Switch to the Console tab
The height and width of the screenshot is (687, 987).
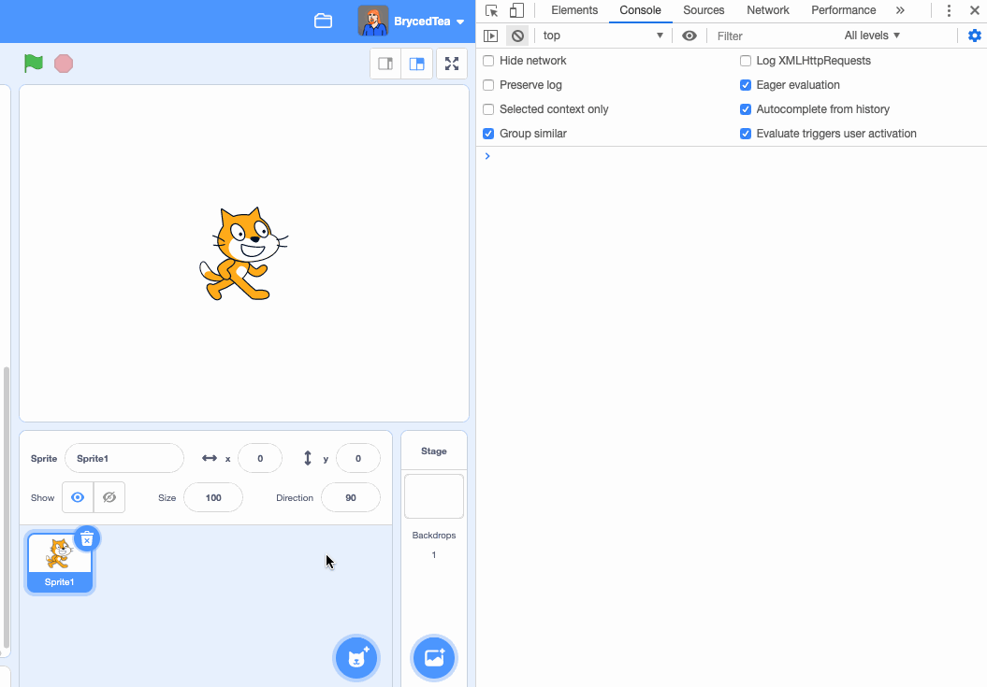(640, 10)
